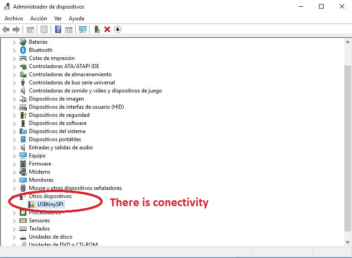Select Dispositivos de software label
The width and height of the screenshot is (352, 258).
58,123
